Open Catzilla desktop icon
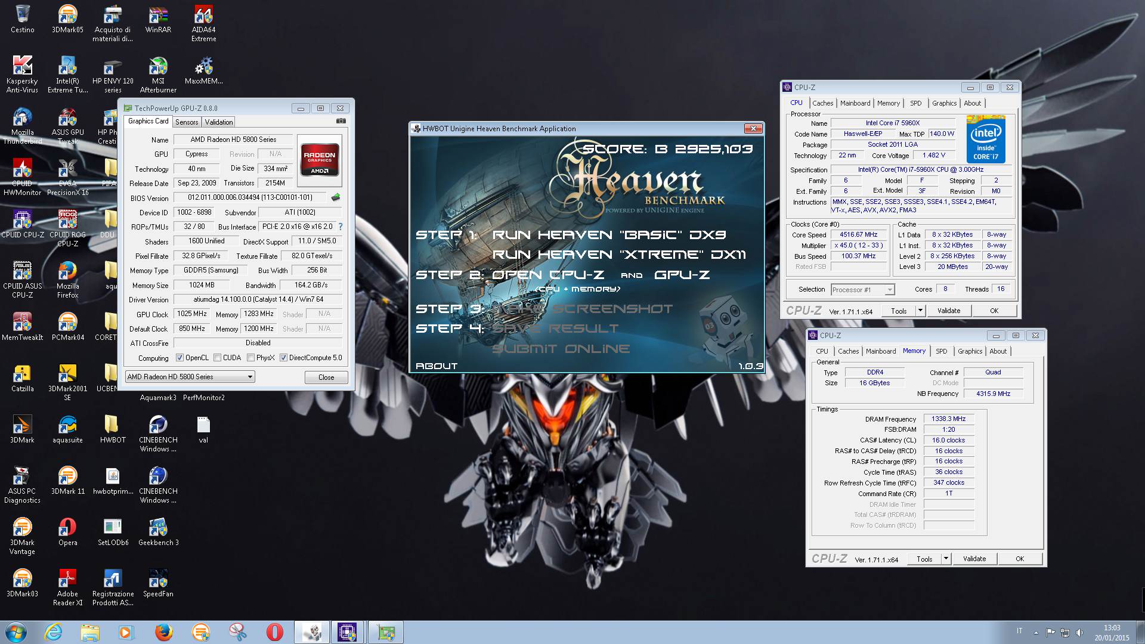Viewport: 1145px width, 644px height. (x=22, y=378)
